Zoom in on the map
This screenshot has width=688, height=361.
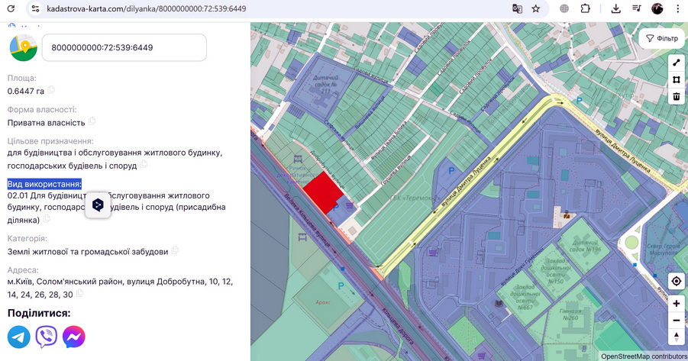tap(677, 304)
